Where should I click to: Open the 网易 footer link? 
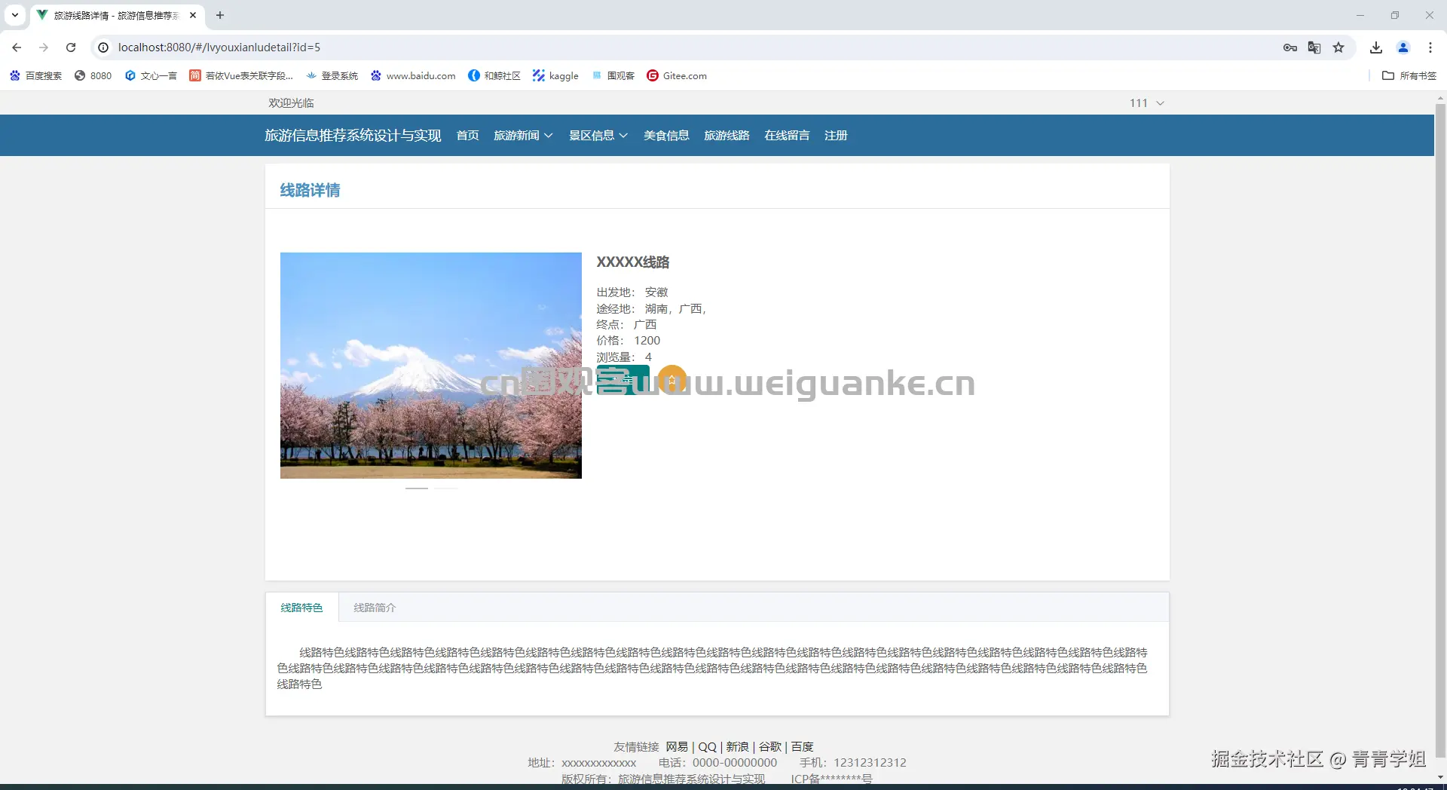tap(677, 747)
